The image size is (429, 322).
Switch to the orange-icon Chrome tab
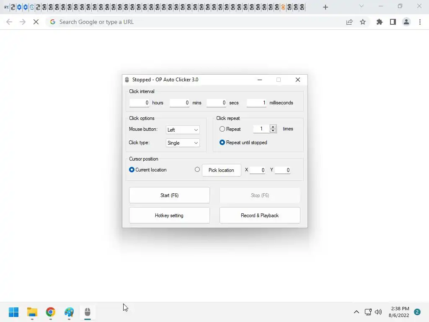pyautogui.click(x=283, y=7)
